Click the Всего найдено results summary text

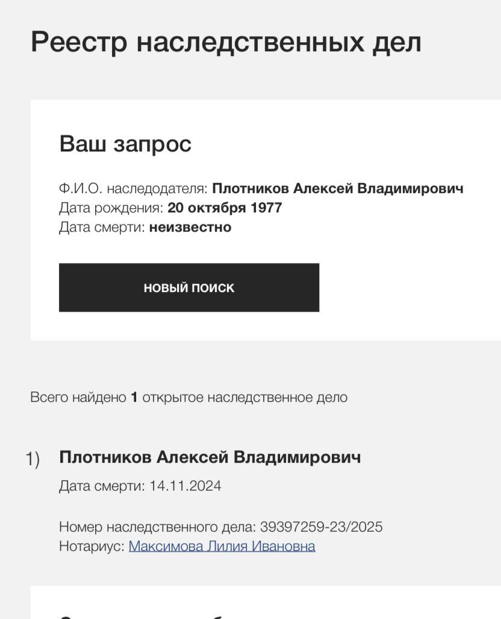pyautogui.click(x=78, y=398)
